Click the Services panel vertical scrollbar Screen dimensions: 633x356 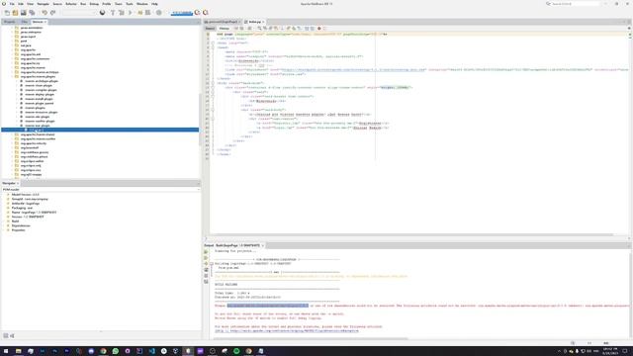tap(200, 119)
